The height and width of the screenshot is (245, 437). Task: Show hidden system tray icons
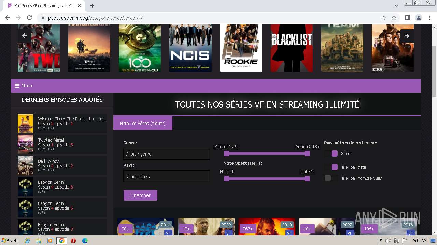(381, 241)
